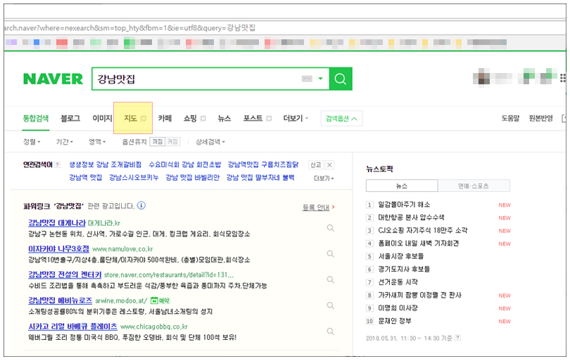
Task: Click news topic 폼페이오 내일 새벽 기자회견
Action: tap(419, 244)
